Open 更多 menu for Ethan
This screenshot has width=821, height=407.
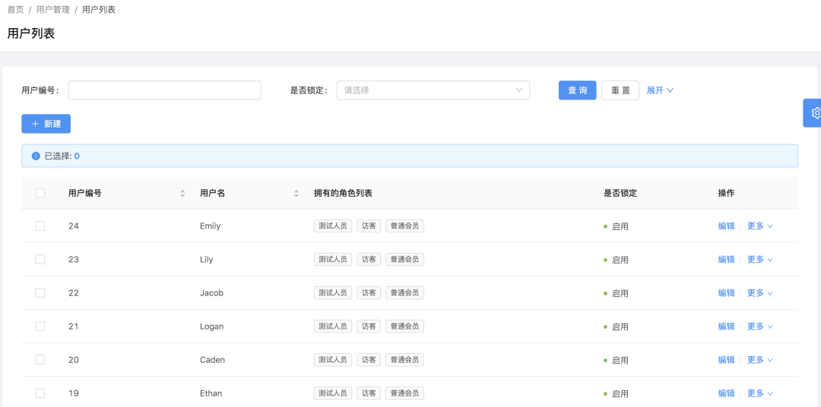(759, 393)
